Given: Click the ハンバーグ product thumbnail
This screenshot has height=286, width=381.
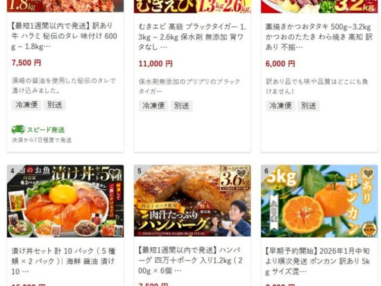Looking at the screenshot, I should click(x=192, y=201).
